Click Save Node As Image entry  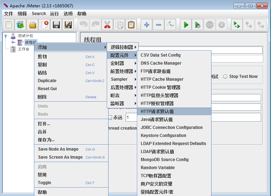58,149
